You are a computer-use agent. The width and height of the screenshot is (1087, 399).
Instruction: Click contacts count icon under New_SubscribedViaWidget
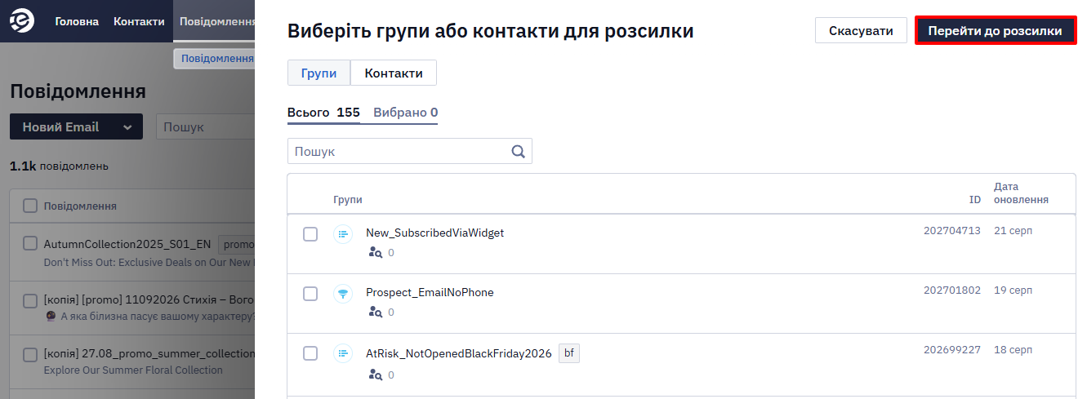[376, 253]
